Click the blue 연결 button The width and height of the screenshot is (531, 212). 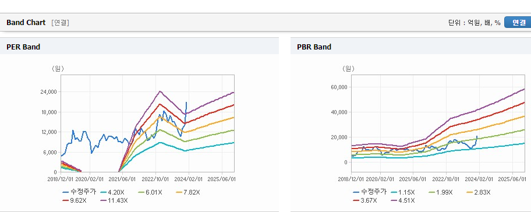(x=518, y=23)
